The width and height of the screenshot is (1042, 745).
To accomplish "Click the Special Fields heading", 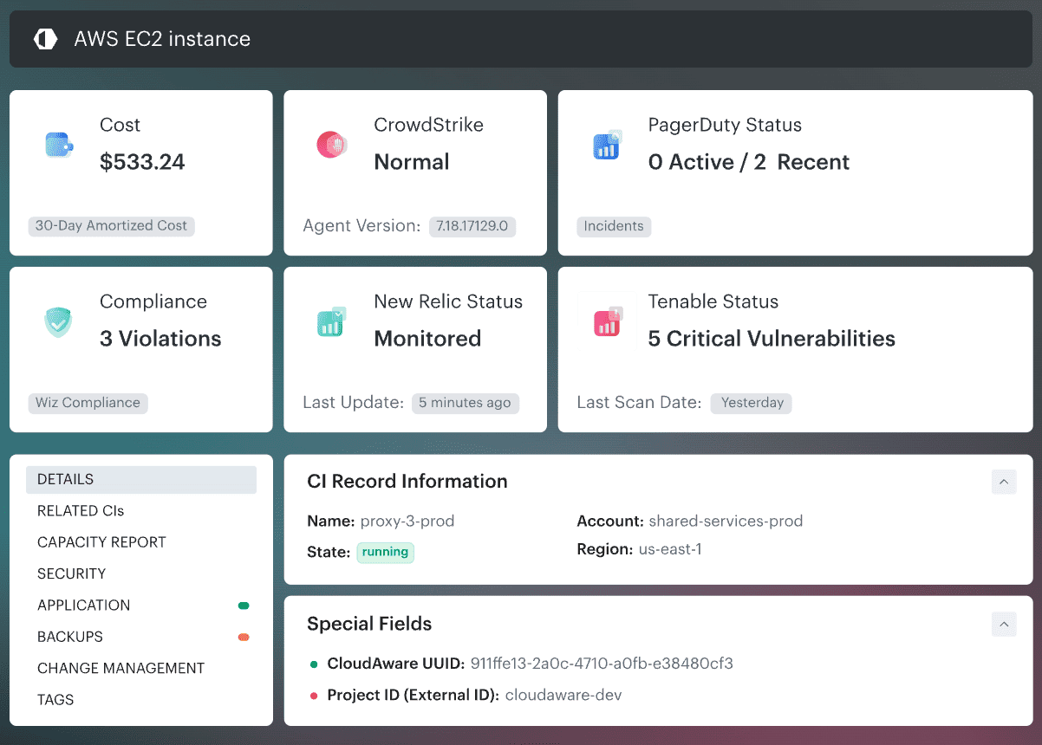I will coord(369,624).
